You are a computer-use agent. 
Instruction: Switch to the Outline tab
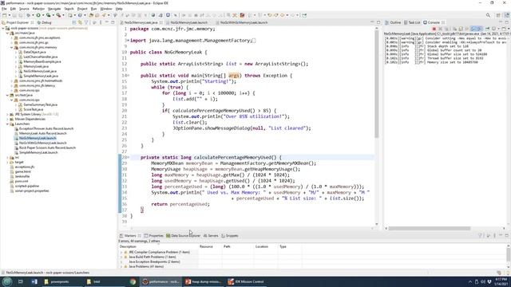pyautogui.click(x=393, y=22)
